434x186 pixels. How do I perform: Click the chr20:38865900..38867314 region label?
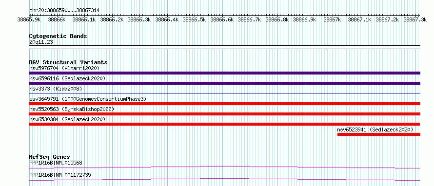[64, 11]
